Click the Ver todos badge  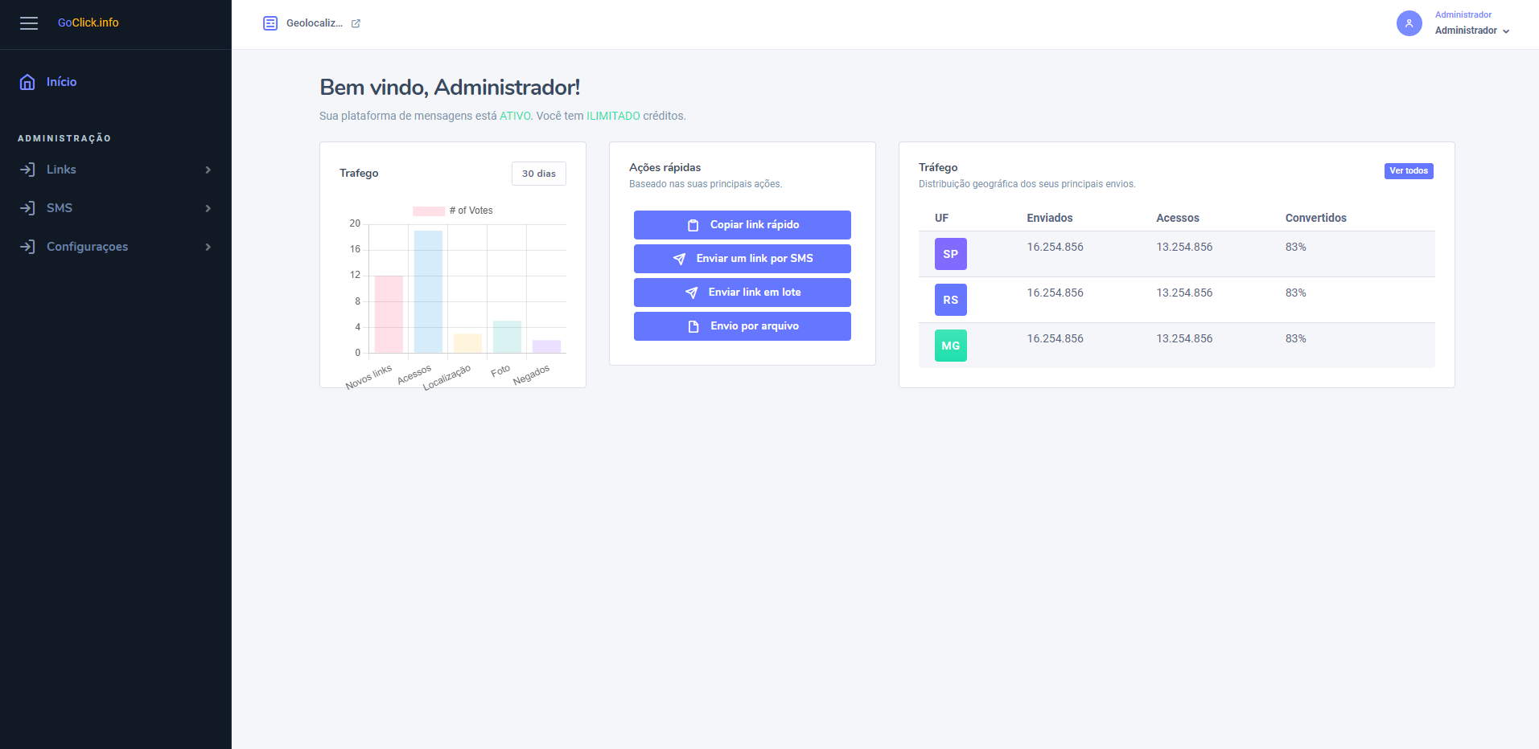[x=1408, y=171]
